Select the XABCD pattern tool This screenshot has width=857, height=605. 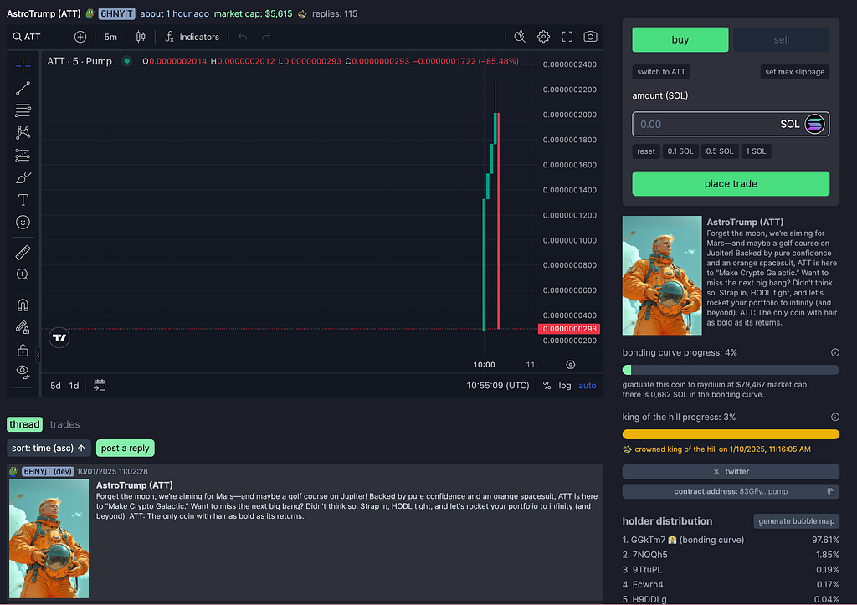pos(23,133)
